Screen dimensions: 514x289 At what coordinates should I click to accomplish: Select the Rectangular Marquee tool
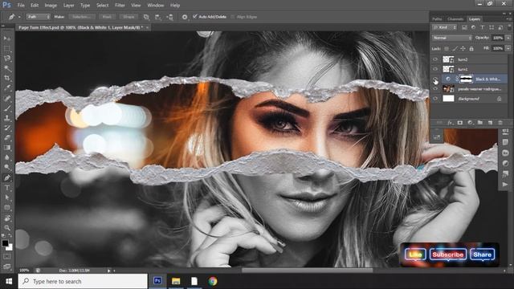[7, 48]
